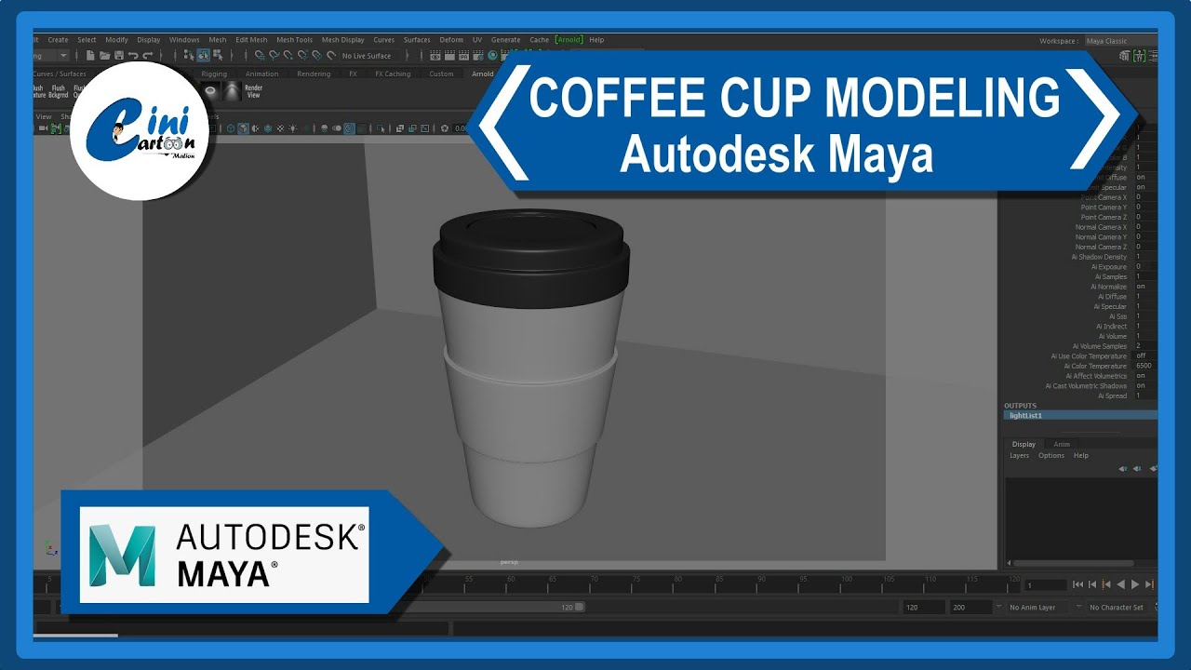This screenshot has height=670, width=1191.
Task: Open layer editor Layers menu
Action: point(1020,456)
